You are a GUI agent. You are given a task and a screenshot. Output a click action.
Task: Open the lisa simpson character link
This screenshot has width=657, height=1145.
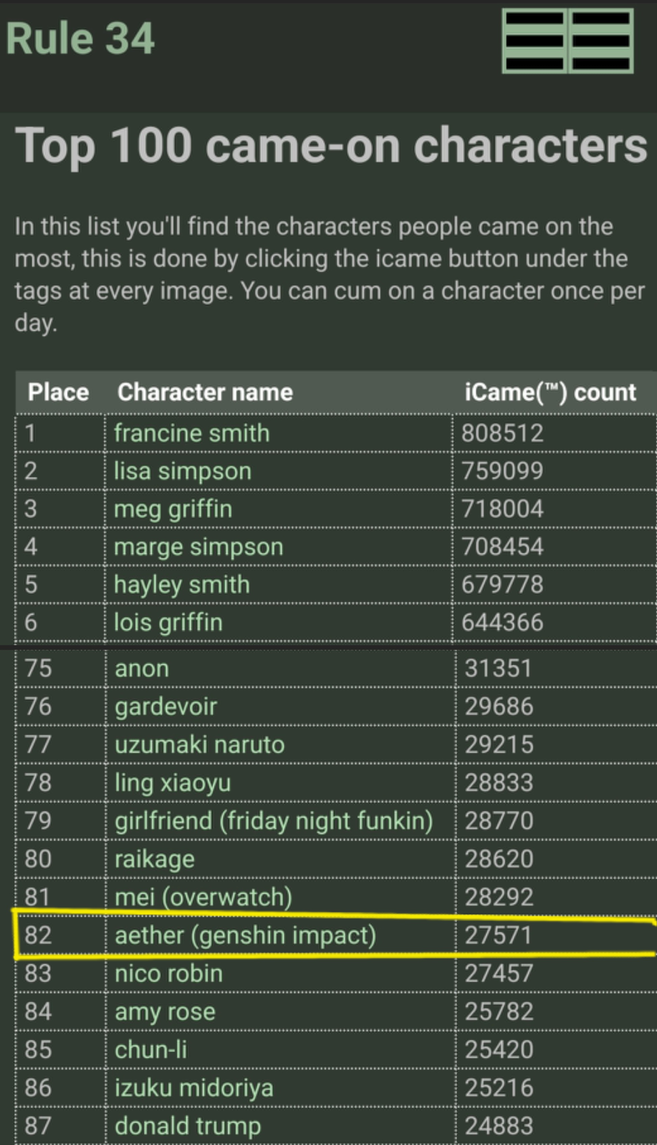pos(183,471)
